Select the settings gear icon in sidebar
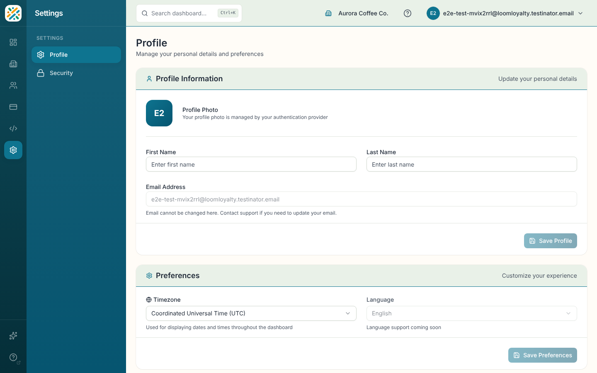Image resolution: width=597 pixels, height=373 pixels. 13,150
